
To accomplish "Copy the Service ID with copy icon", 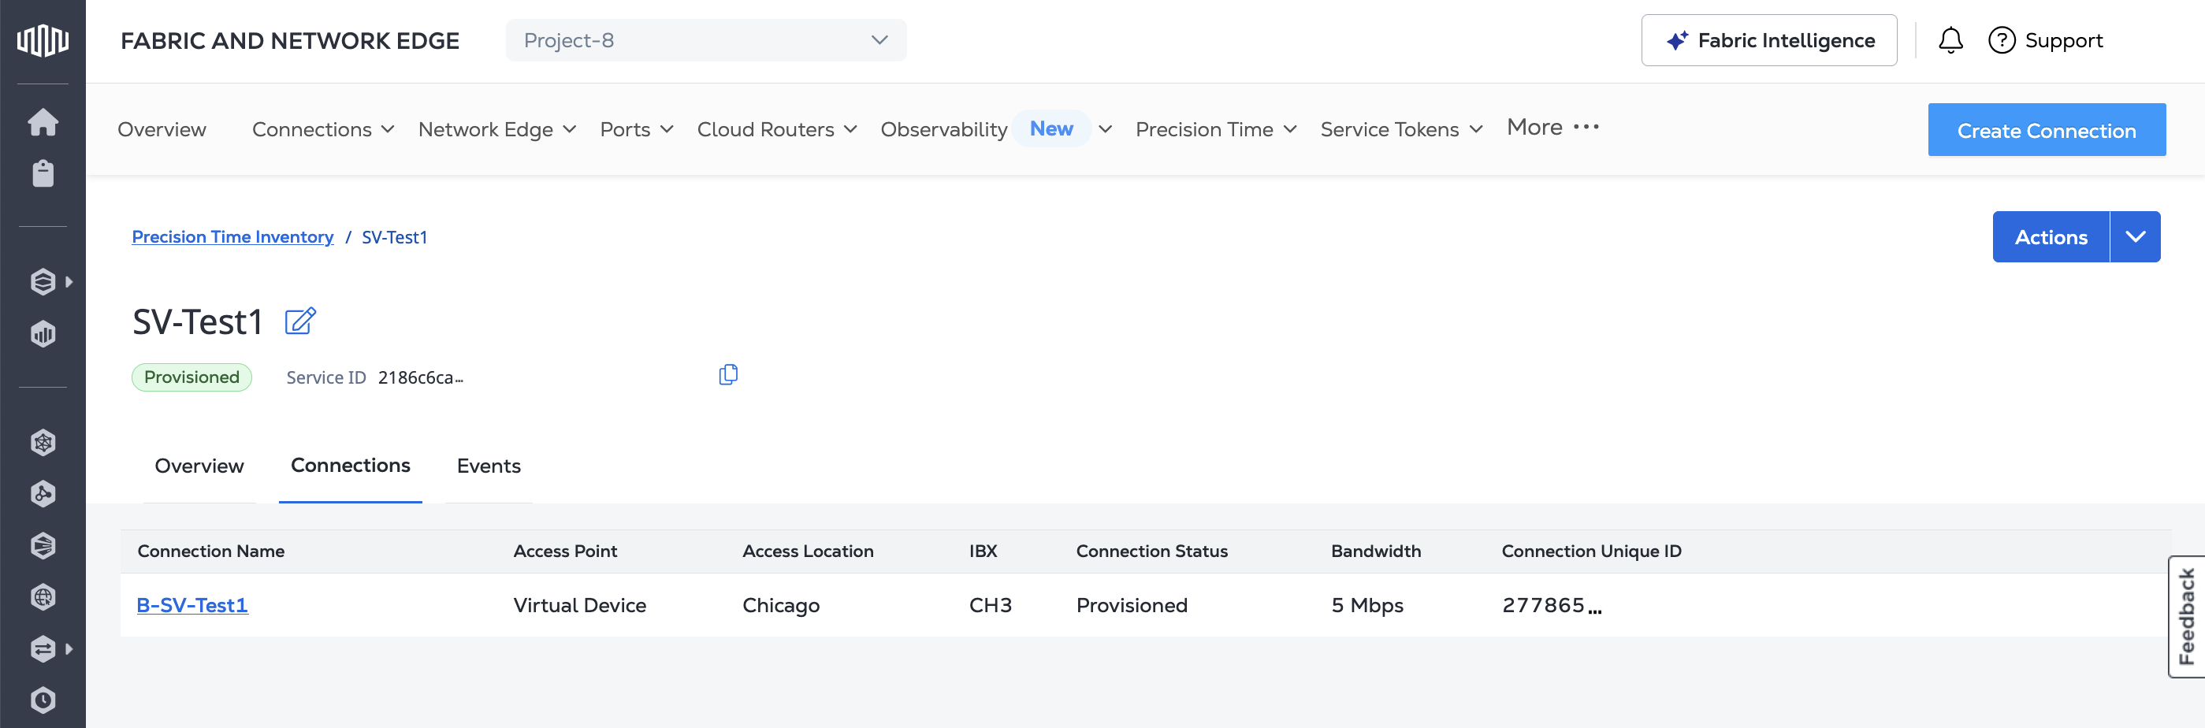I will (727, 375).
